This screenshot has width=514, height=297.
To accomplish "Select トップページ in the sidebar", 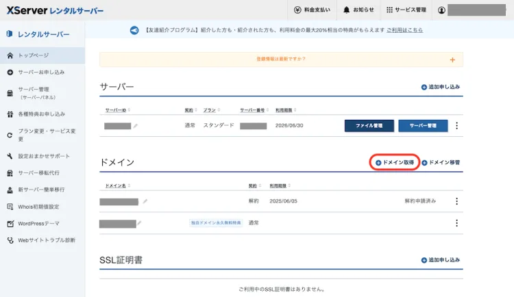I will (42, 55).
